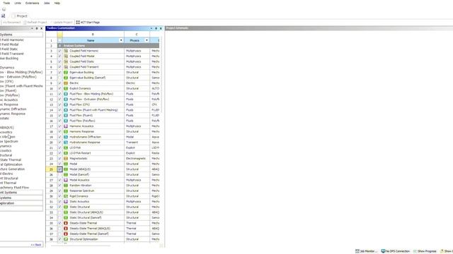453x254 pixels.
Task: Click the Fluid Flow (Fluent) icon
Action: pos(66,115)
